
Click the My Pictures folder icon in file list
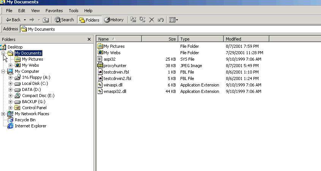pos(100,46)
